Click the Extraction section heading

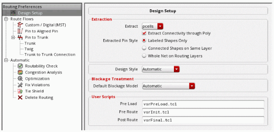(x=102, y=19)
